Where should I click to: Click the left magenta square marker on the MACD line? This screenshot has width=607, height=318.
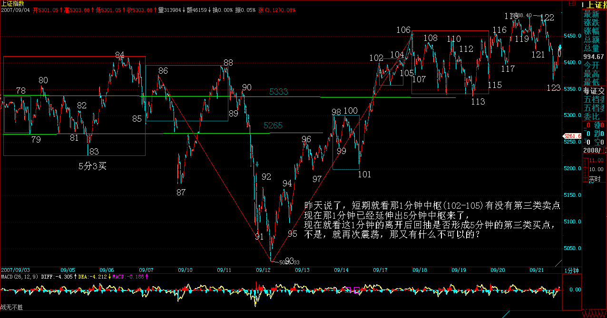click(348, 289)
